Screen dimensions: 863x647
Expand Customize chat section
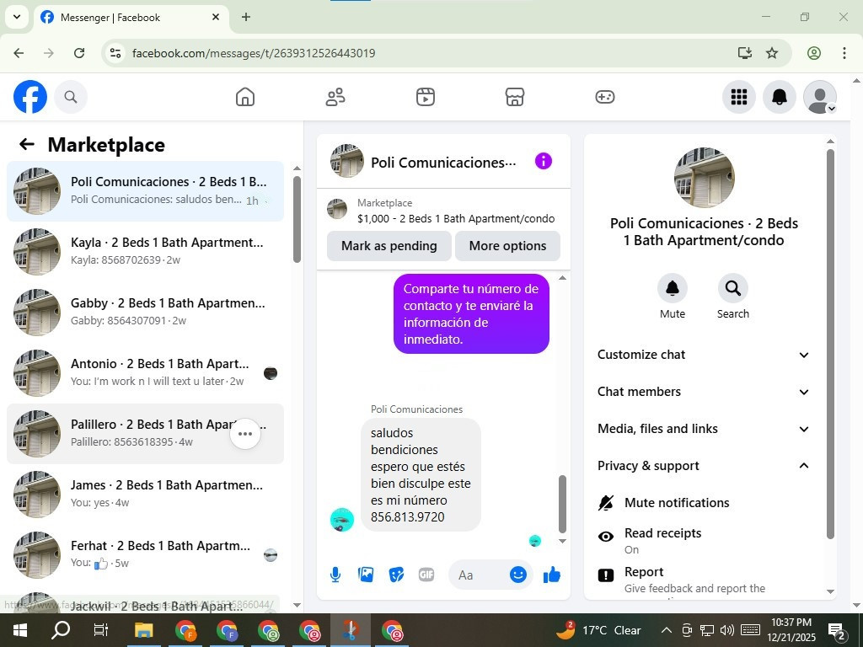point(704,355)
